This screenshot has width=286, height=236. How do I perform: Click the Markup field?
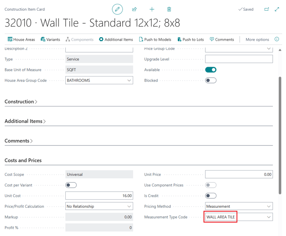point(99,217)
